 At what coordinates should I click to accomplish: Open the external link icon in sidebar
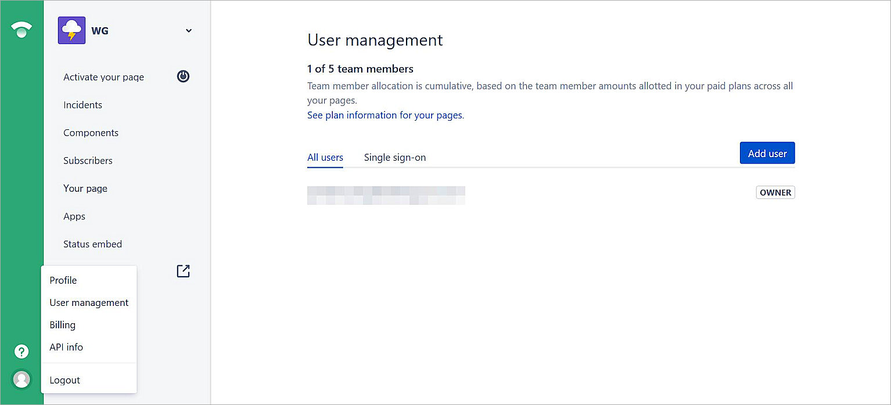pyautogui.click(x=183, y=271)
